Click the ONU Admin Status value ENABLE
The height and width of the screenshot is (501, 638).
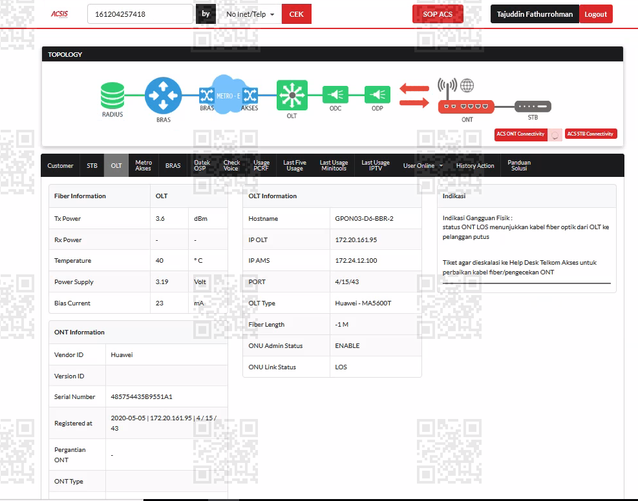[348, 346]
